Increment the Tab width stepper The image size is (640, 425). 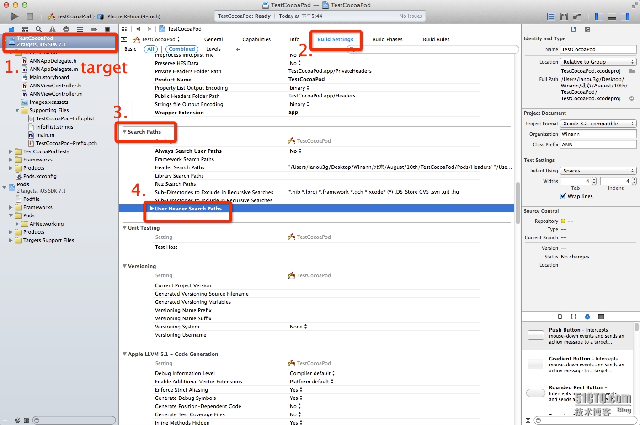tap(594, 179)
